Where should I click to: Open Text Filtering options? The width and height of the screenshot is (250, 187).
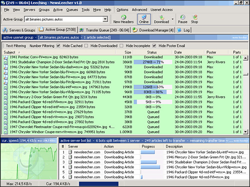click(x=16, y=46)
